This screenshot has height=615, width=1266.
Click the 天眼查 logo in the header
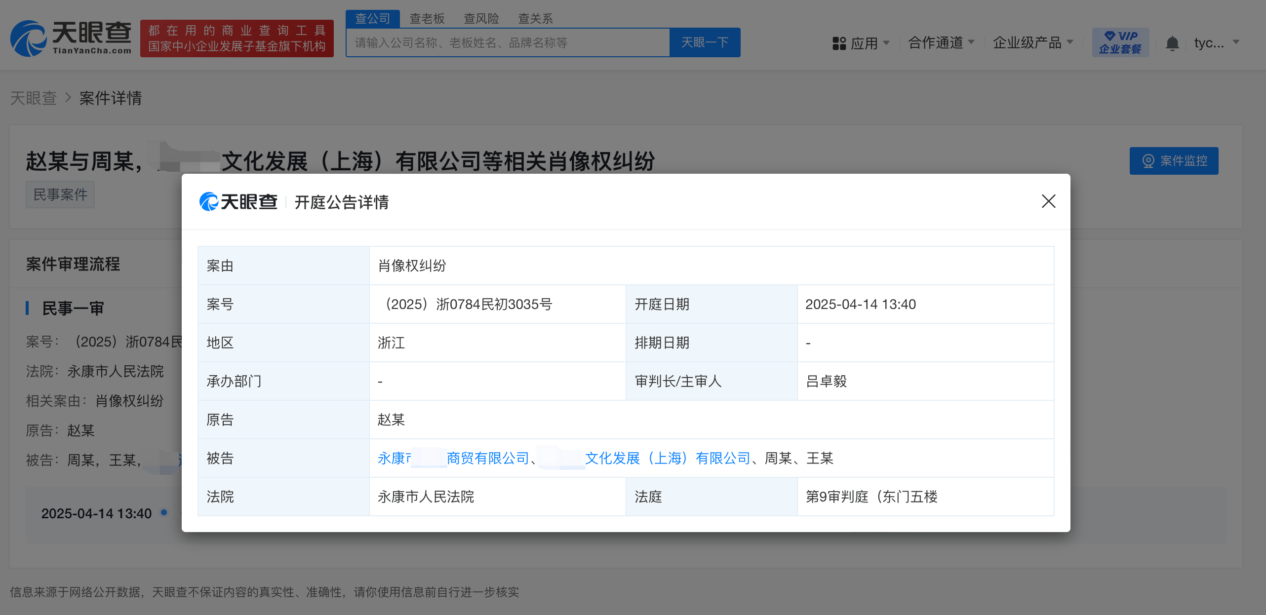click(x=71, y=38)
